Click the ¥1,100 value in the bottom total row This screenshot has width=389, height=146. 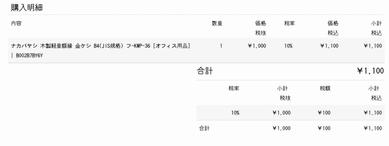point(373,128)
